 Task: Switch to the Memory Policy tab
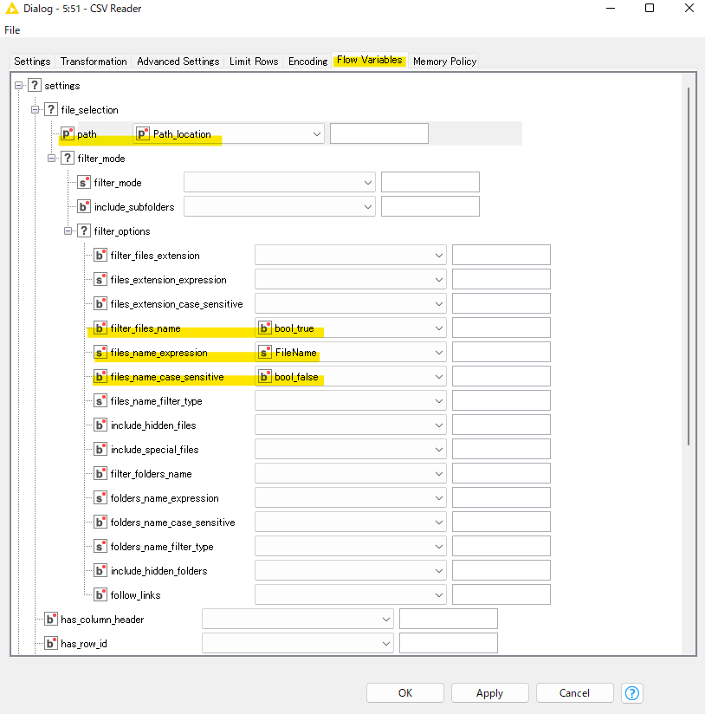[x=444, y=61]
